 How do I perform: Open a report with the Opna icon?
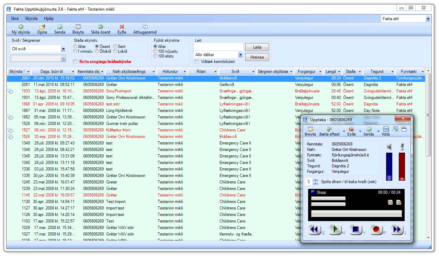coord(42,27)
